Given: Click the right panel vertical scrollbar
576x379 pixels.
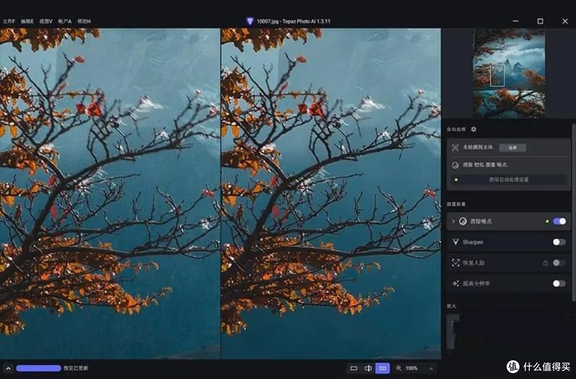Looking at the screenshot, I should 574,212.
